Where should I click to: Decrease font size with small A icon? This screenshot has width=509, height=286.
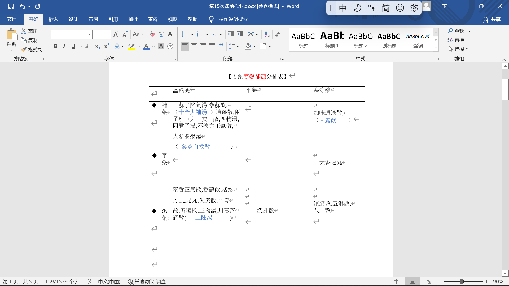(x=125, y=34)
